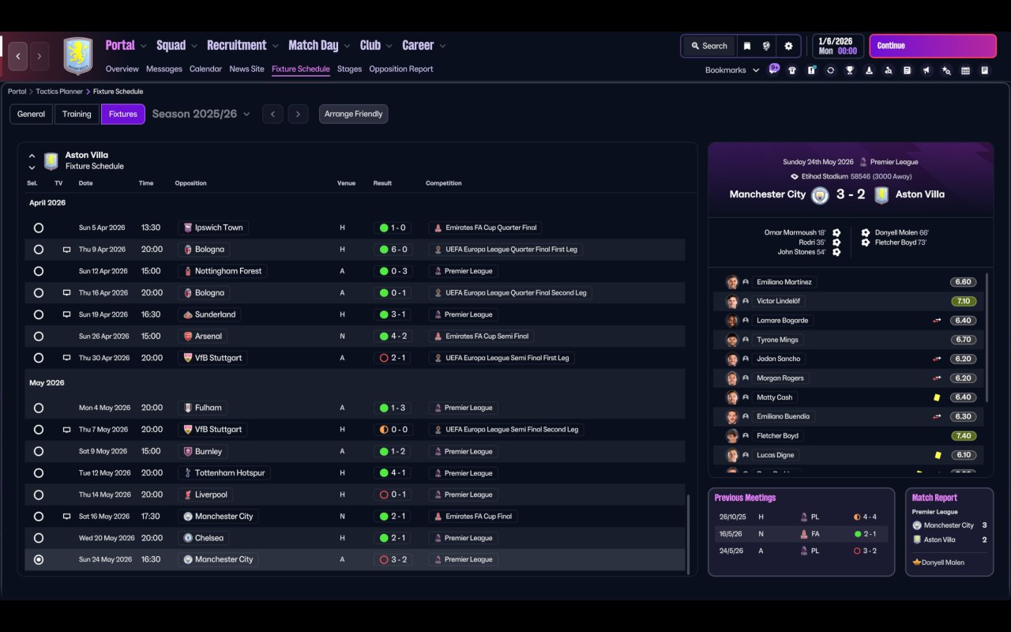Click Lamare Bogarde substitution icon

(938, 321)
